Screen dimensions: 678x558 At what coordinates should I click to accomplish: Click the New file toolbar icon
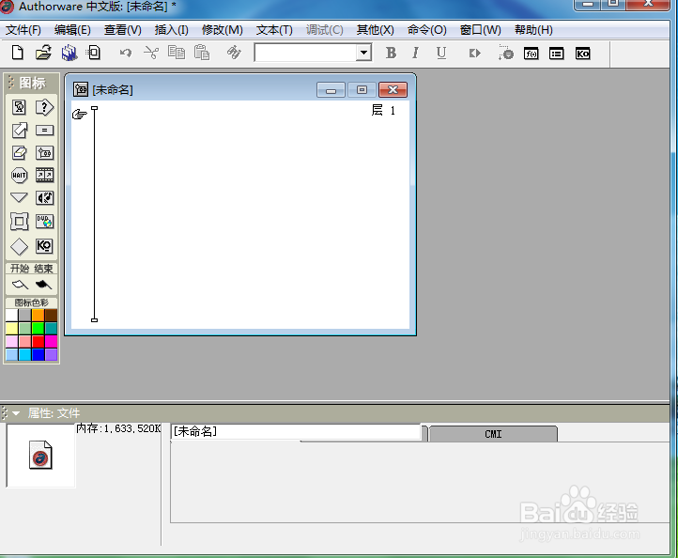(x=17, y=53)
